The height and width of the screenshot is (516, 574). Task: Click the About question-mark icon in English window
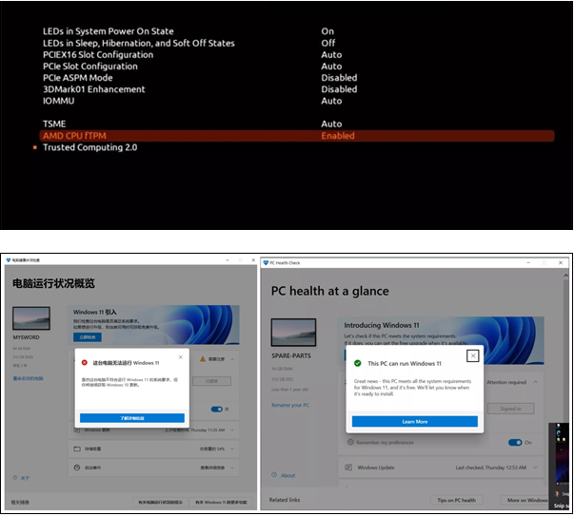click(274, 475)
